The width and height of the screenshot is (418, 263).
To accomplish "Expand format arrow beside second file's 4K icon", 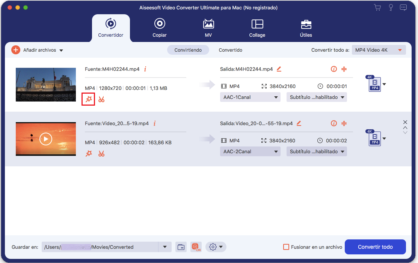I will click(x=384, y=139).
